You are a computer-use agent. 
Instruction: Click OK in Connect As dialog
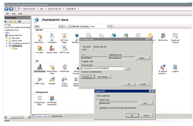click(132, 116)
